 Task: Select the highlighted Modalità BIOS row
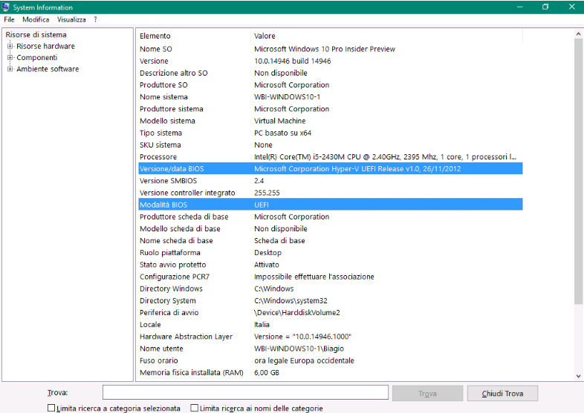point(331,205)
